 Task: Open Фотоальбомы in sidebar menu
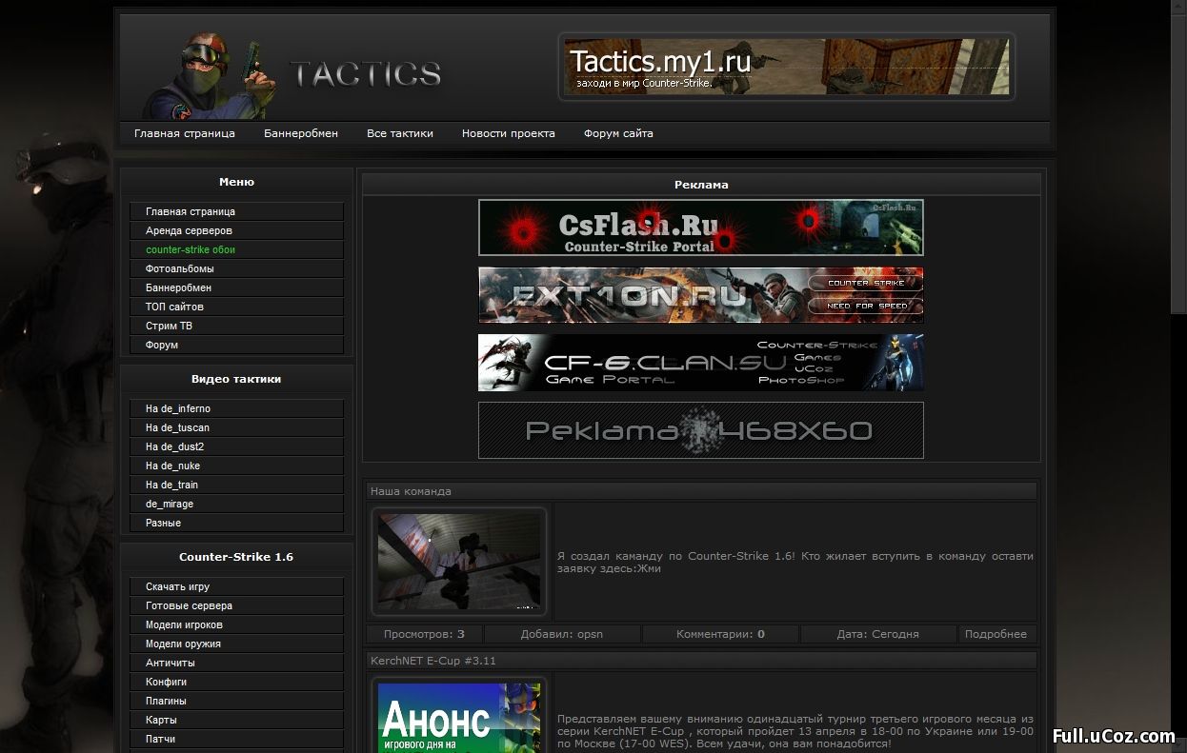[236, 268]
